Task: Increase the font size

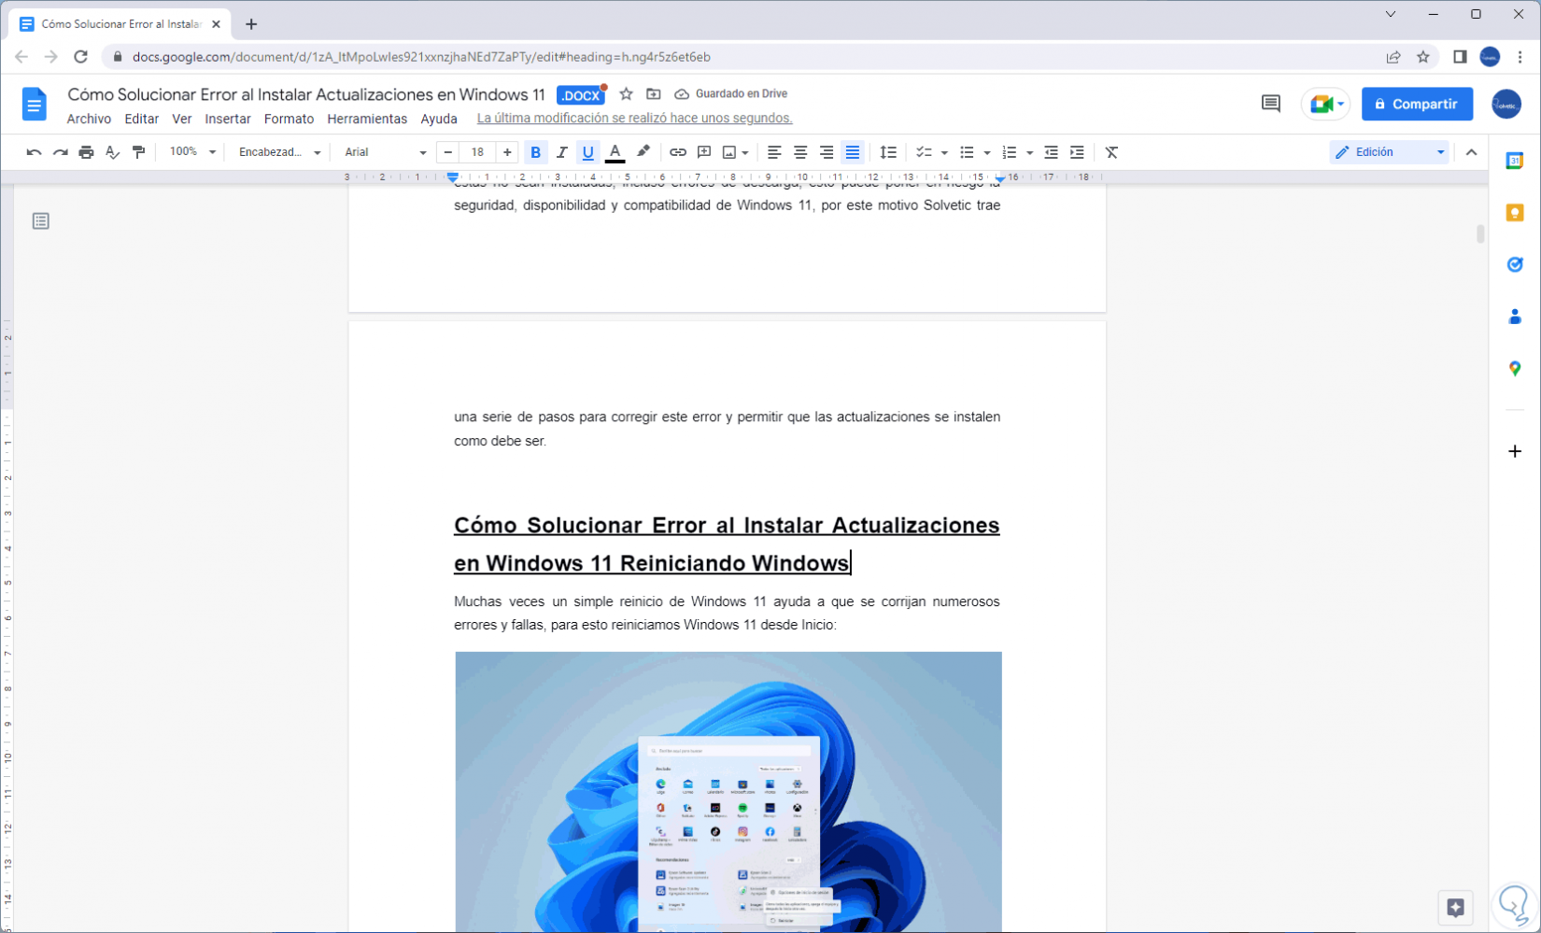Action: pyautogui.click(x=507, y=152)
